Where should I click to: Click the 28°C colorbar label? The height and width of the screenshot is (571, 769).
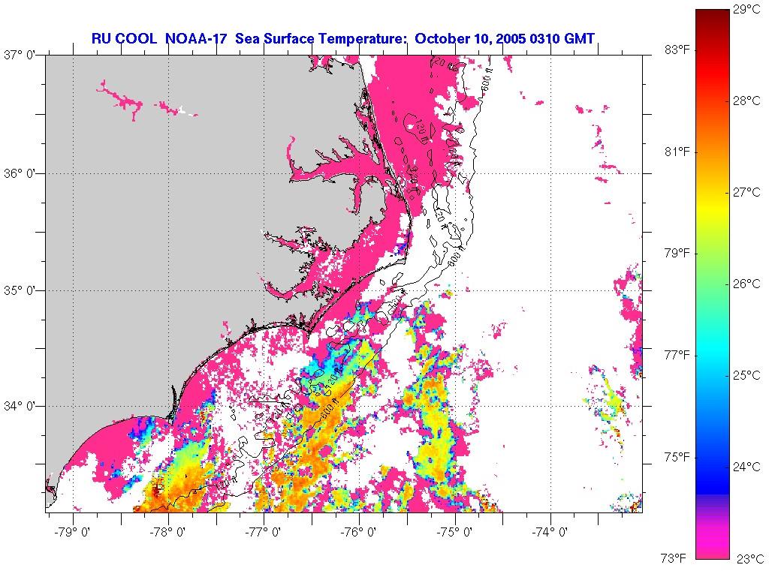coord(747,101)
